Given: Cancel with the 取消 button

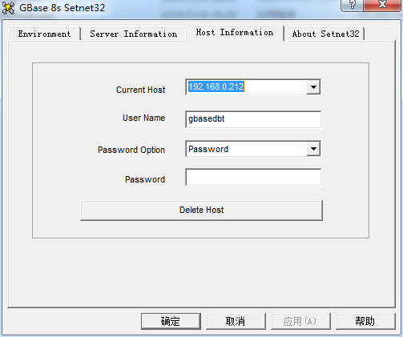Looking at the screenshot, I should 236,321.
